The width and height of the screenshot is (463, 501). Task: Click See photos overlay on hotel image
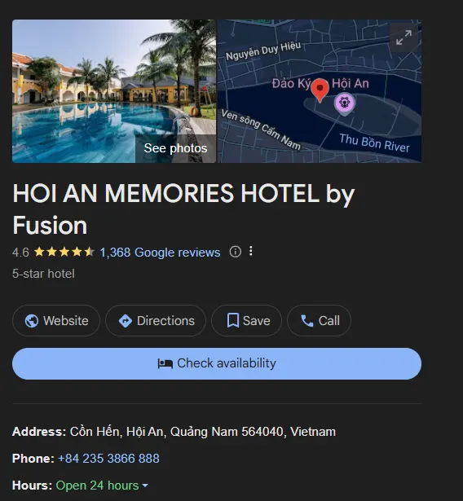[x=175, y=148]
